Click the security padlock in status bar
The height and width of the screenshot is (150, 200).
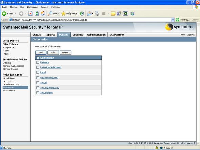[157, 148]
